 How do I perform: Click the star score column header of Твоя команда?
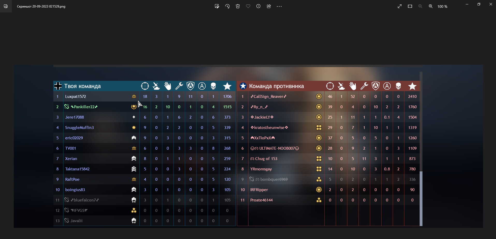pos(227,86)
